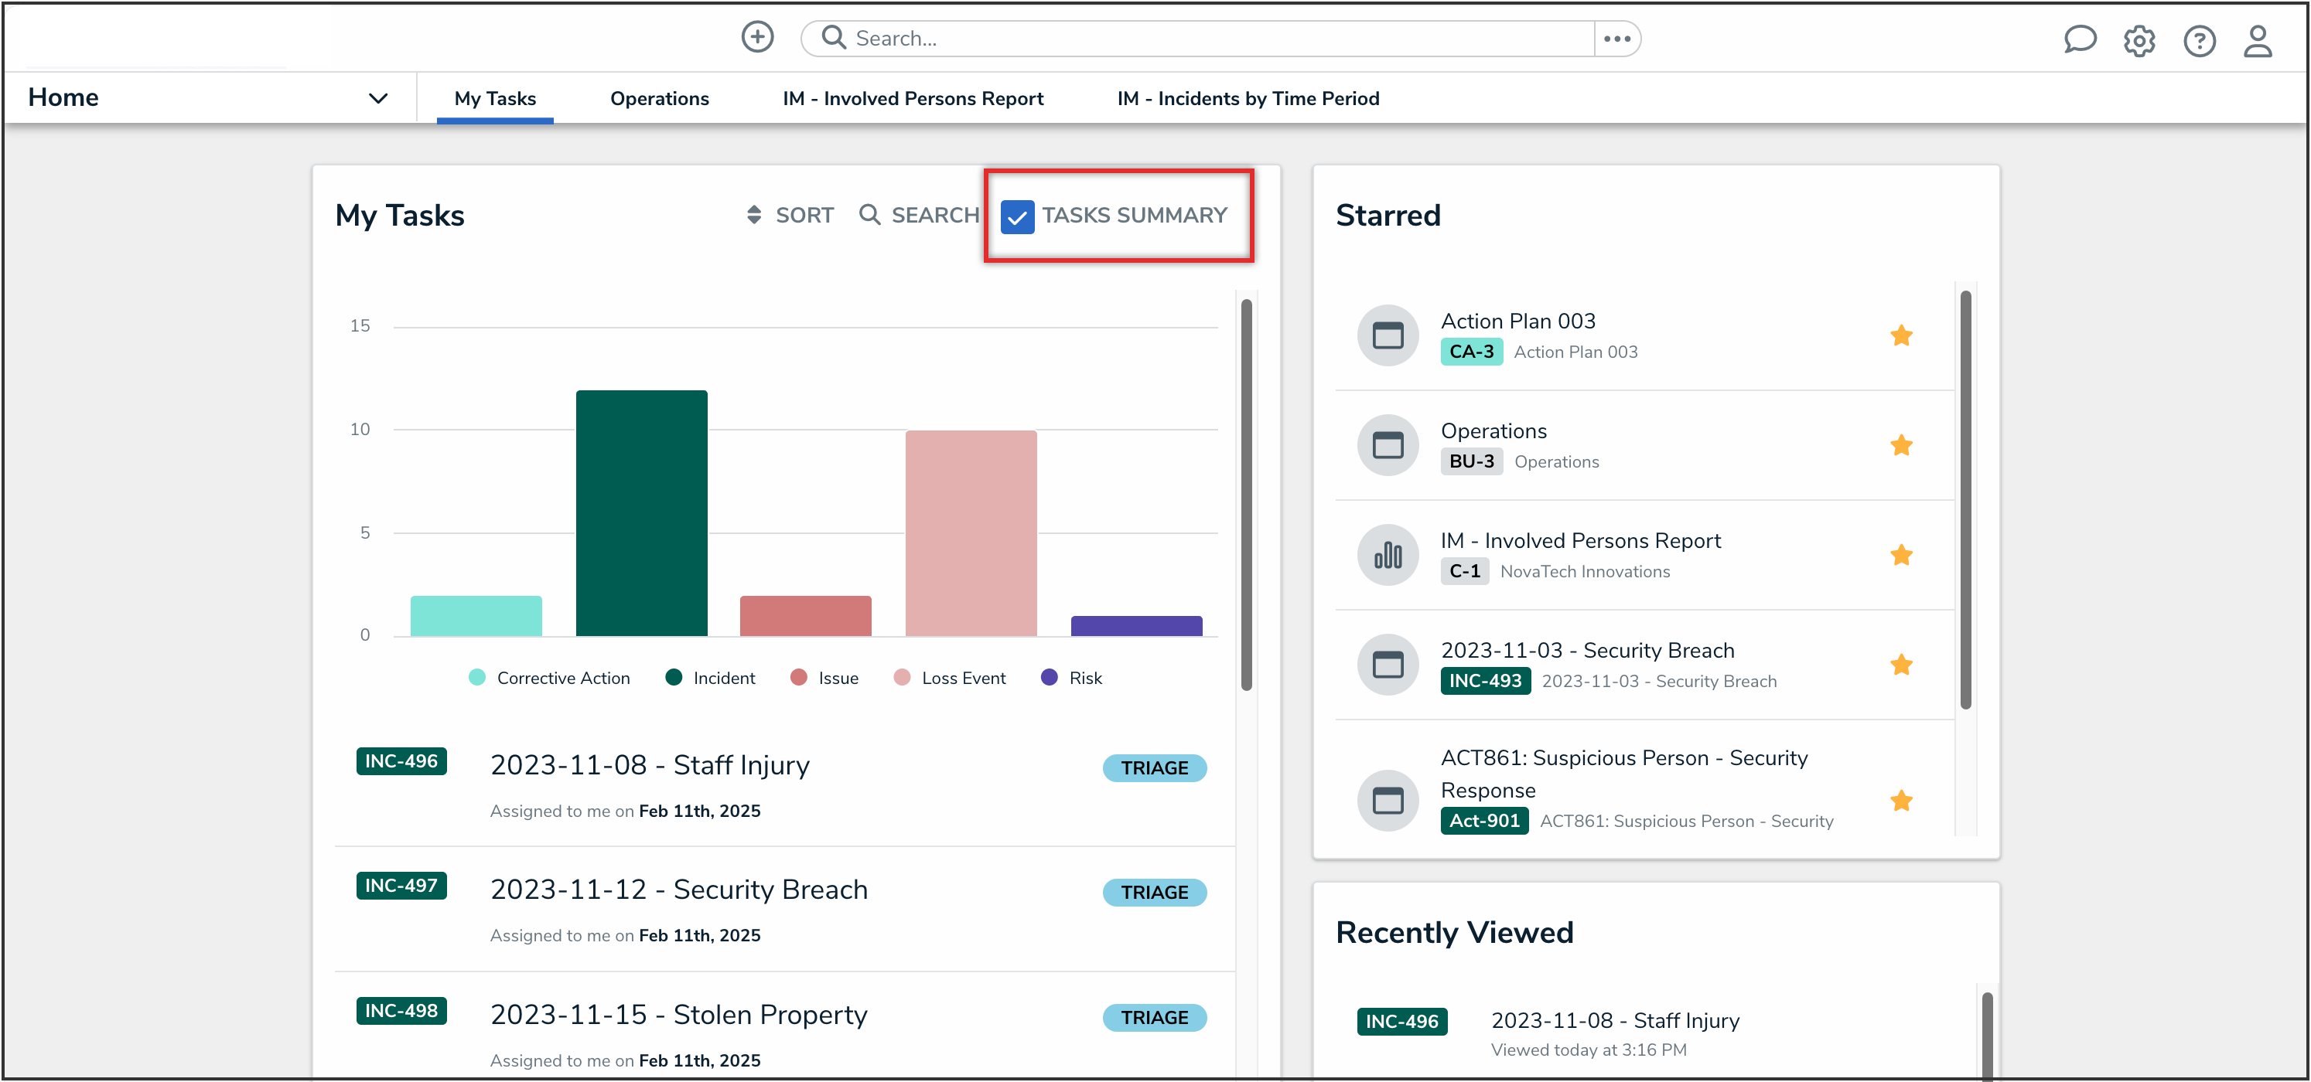Image resolution: width=2311 pixels, height=1082 pixels.
Task: Click the Search button in My Tasks
Action: [919, 215]
